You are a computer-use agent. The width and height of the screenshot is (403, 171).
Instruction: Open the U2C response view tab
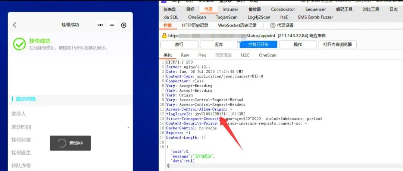tap(245, 55)
